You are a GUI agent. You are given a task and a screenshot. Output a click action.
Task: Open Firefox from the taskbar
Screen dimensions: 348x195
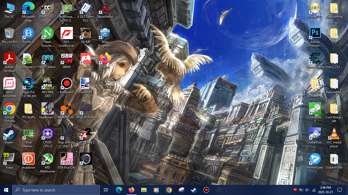pyautogui.click(x=131, y=190)
